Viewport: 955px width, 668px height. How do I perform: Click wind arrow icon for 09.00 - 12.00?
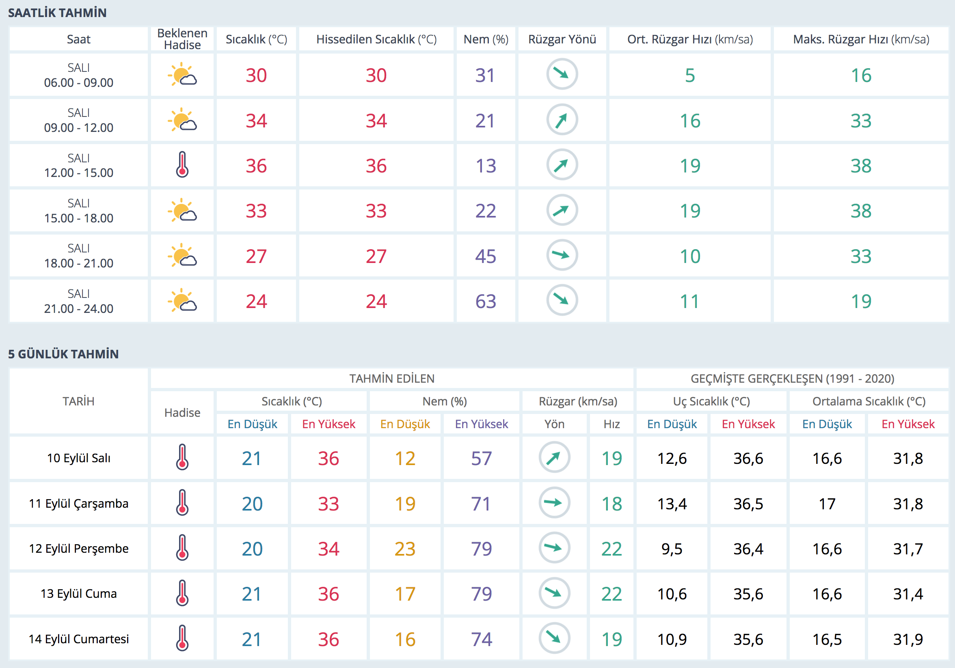(562, 120)
